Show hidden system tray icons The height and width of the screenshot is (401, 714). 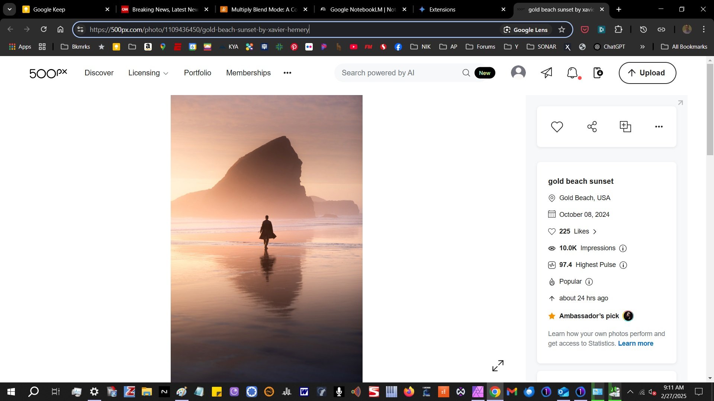tap(630, 392)
